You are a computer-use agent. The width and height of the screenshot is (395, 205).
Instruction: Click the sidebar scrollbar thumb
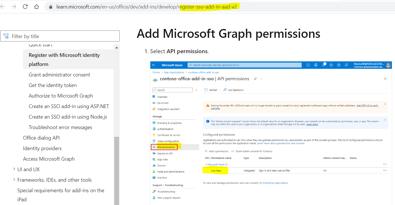point(117,171)
